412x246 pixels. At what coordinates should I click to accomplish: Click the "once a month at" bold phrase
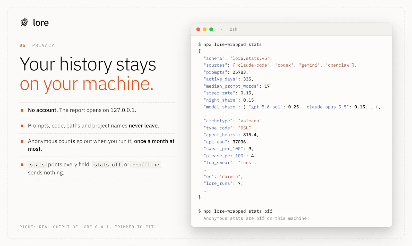pos(154,141)
